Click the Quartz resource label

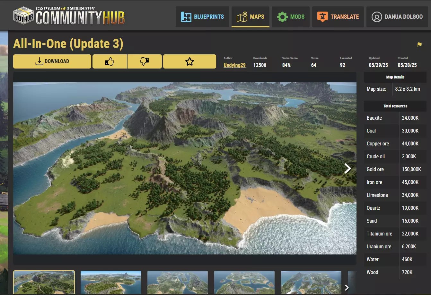point(374,208)
